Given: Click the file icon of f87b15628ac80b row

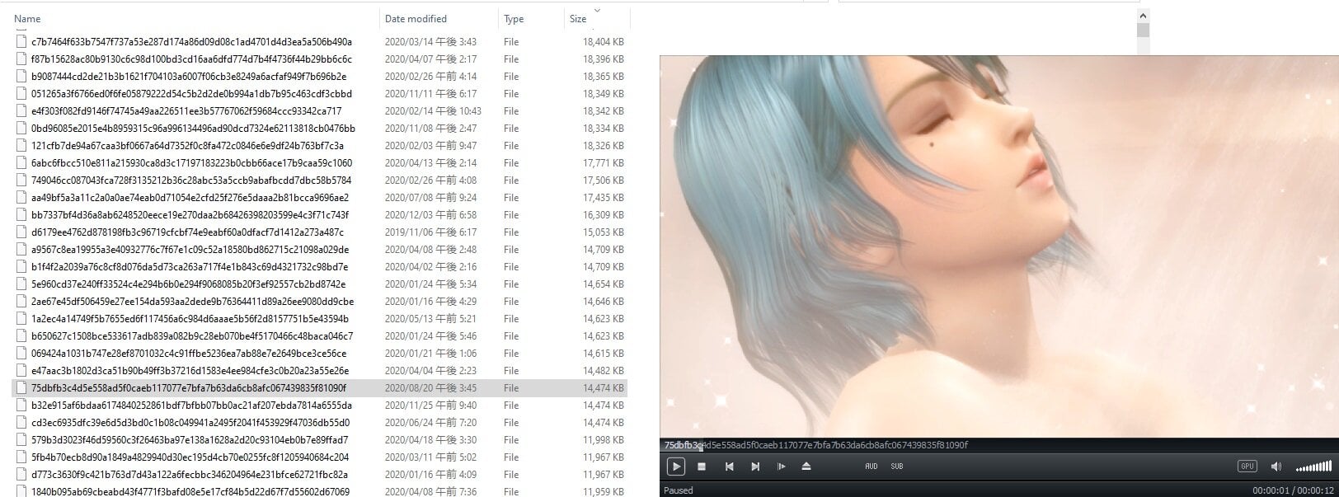Looking at the screenshot, I should (21, 59).
